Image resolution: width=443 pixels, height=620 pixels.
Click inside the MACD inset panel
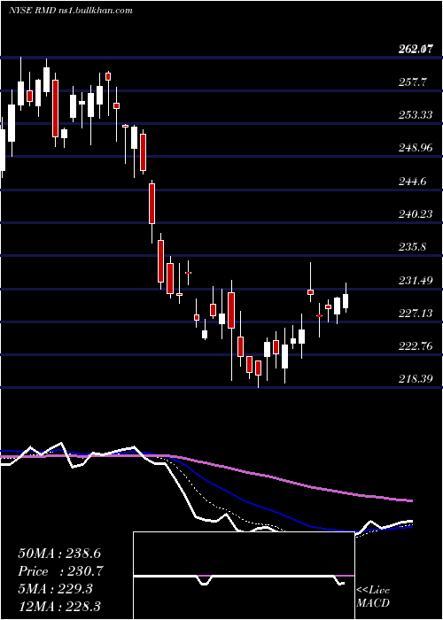click(244, 576)
